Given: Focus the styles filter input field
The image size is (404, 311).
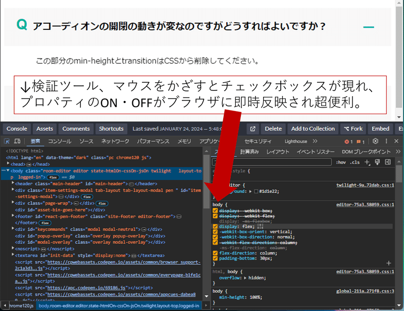Looking at the screenshot, I should (272, 162).
